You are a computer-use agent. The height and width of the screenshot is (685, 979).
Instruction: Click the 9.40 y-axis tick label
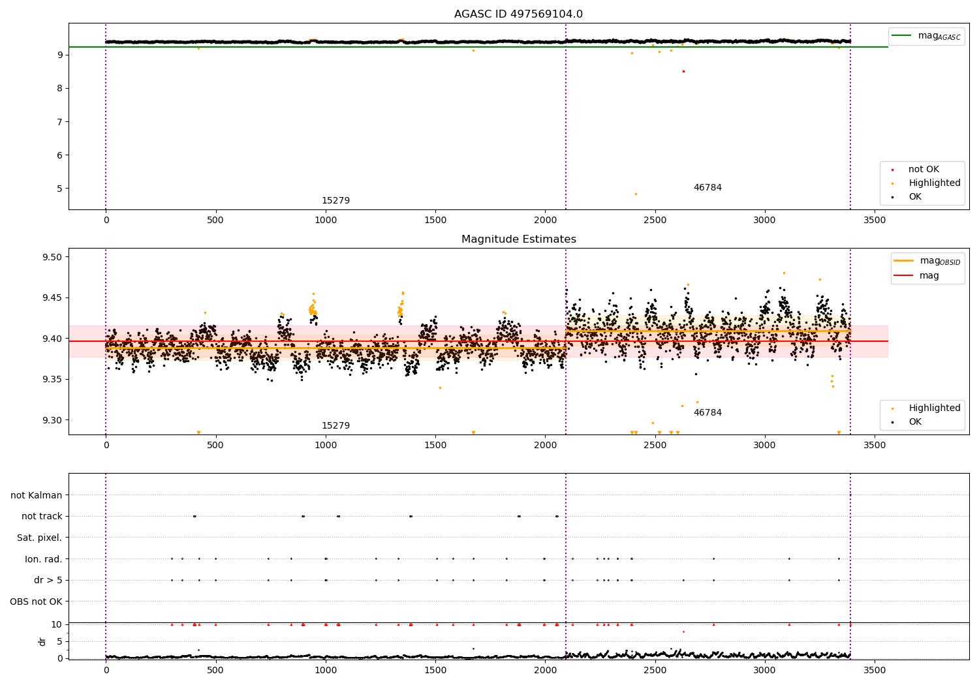(x=51, y=339)
